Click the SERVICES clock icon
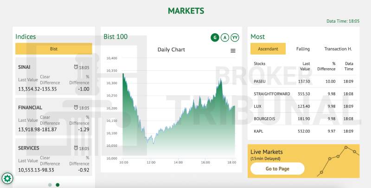Screen dimensions: 371x188 [x=76, y=148]
